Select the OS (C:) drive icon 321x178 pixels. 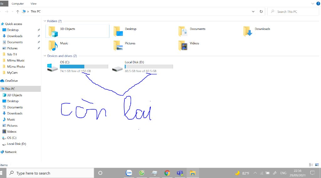click(x=52, y=67)
